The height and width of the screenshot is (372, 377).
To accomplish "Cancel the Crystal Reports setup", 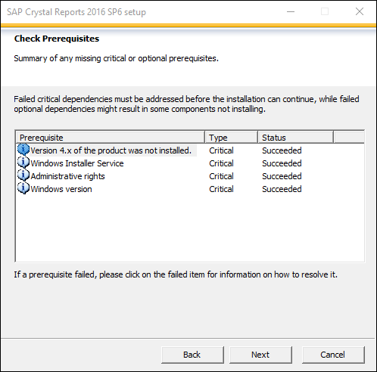I will pos(333,355).
